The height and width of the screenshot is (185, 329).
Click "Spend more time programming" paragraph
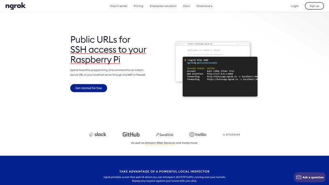108,72
